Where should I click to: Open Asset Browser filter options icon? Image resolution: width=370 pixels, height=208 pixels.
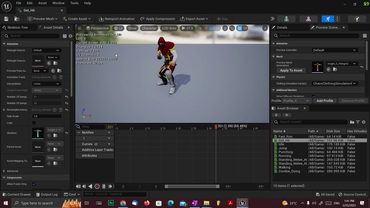[x=358, y=122]
